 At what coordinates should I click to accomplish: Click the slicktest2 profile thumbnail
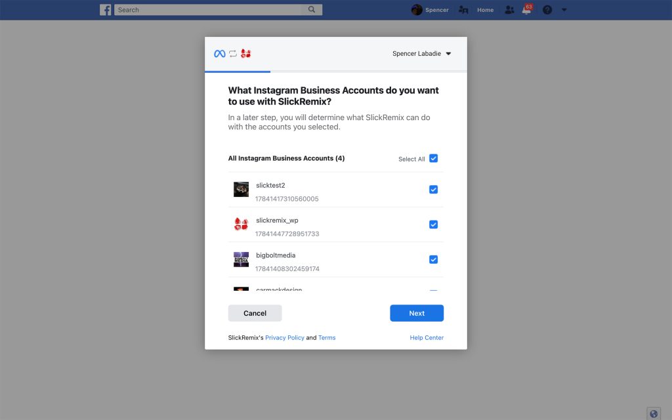coord(241,190)
